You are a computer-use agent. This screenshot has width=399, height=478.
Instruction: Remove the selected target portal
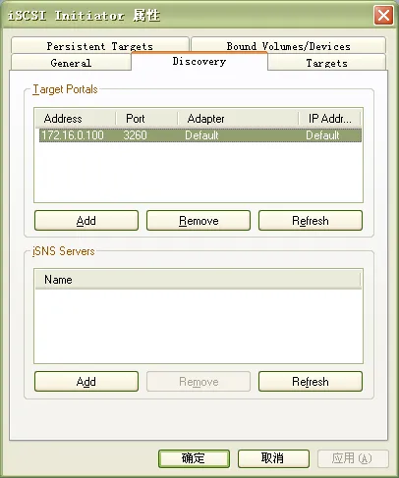(199, 221)
